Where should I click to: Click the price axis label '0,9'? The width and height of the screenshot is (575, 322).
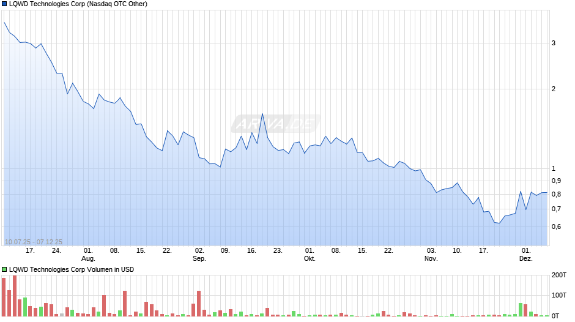556,181
